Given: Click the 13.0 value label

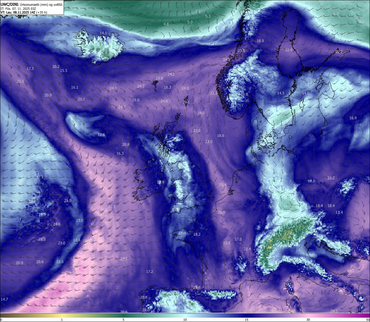Looking at the screenshot, I should tap(79, 221).
